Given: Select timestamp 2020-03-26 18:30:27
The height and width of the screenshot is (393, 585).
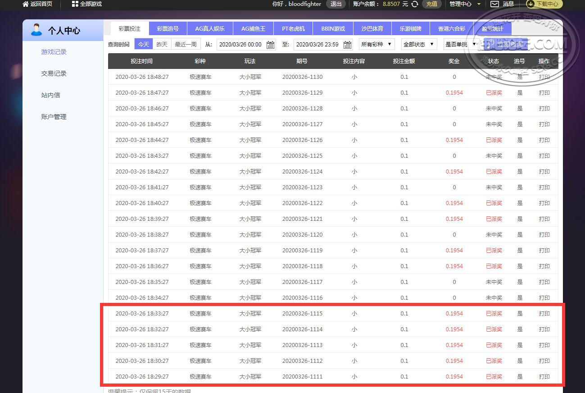Looking at the screenshot, I should click(x=142, y=361).
